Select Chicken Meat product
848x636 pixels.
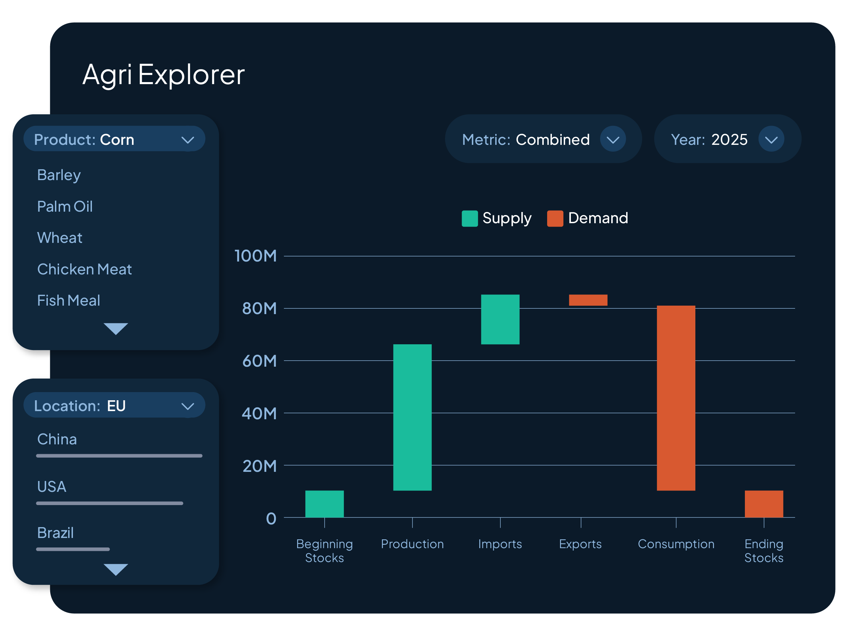pos(84,270)
